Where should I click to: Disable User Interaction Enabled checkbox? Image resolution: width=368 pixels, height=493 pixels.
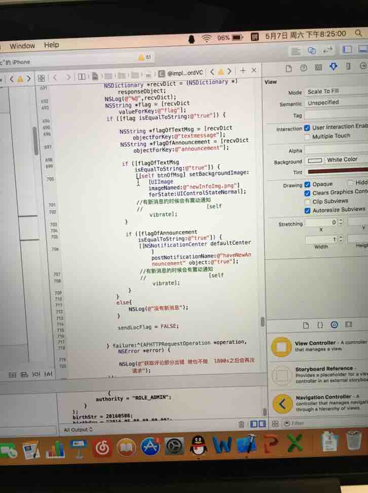307,128
